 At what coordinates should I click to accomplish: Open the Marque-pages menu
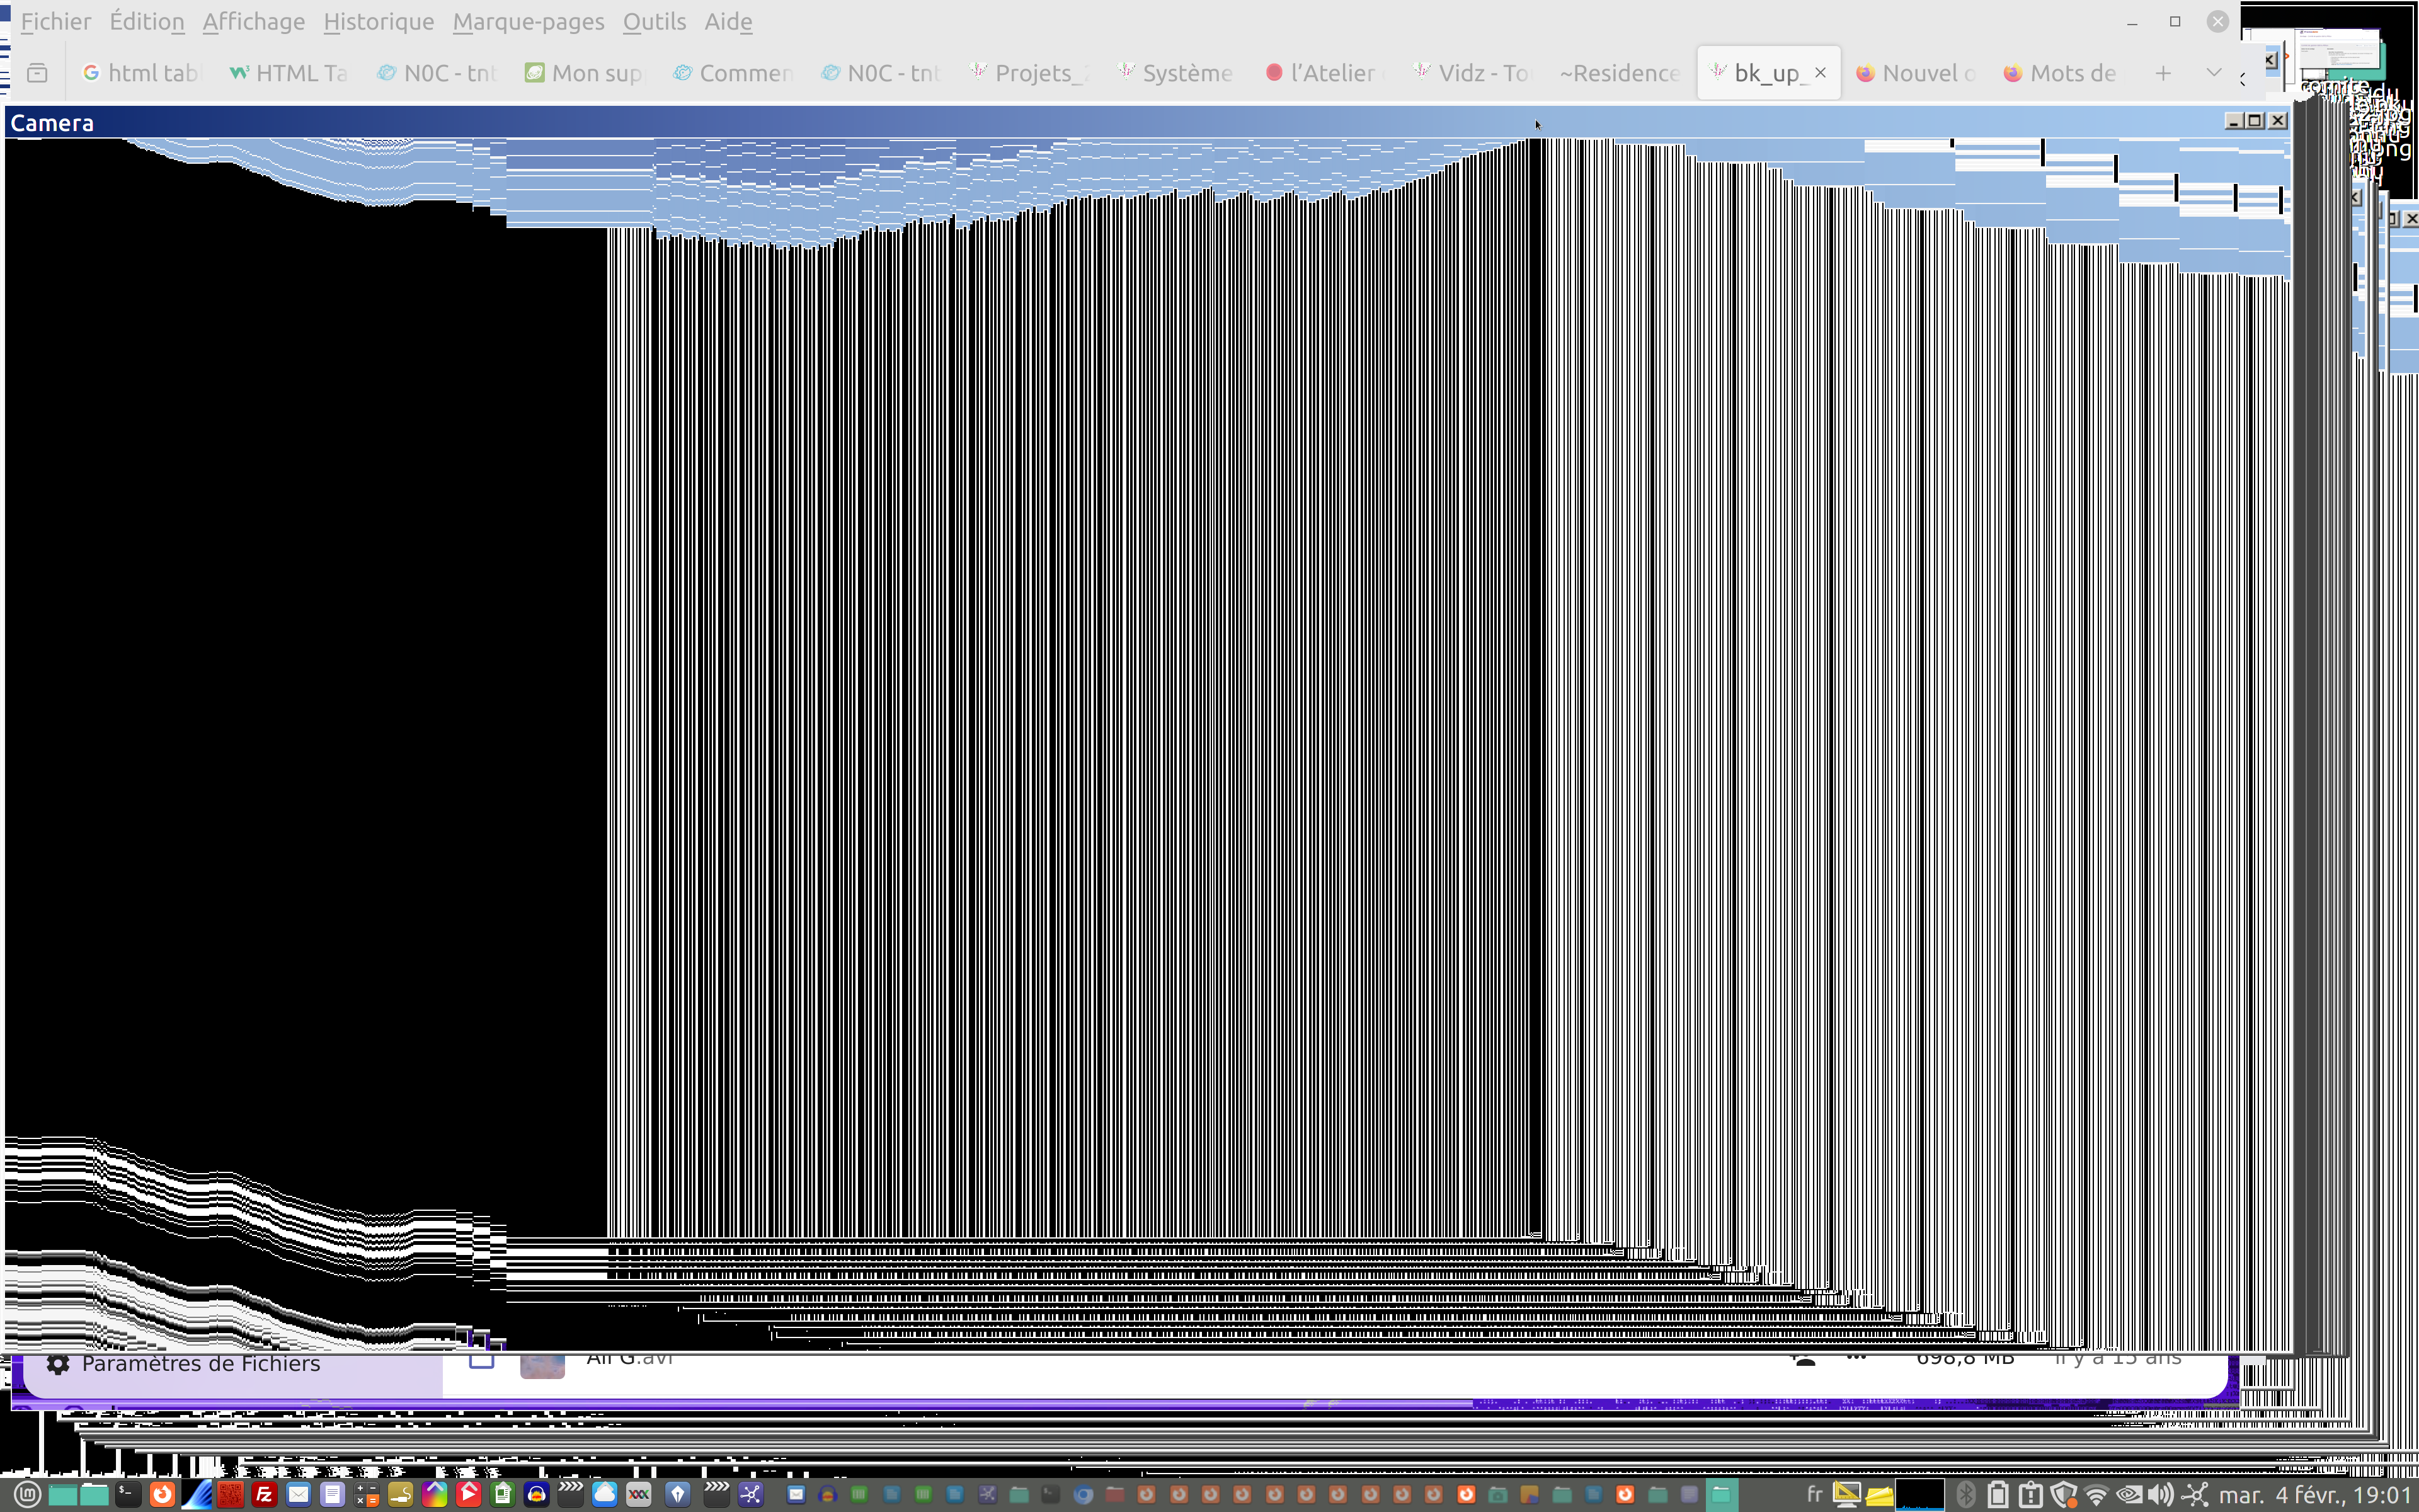[528, 21]
